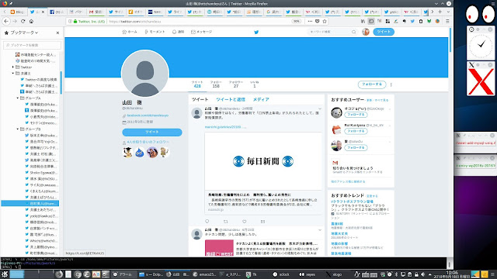497x279 pixels.
Task: Switch to the Facebook browser tab
Action: (57, 12)
